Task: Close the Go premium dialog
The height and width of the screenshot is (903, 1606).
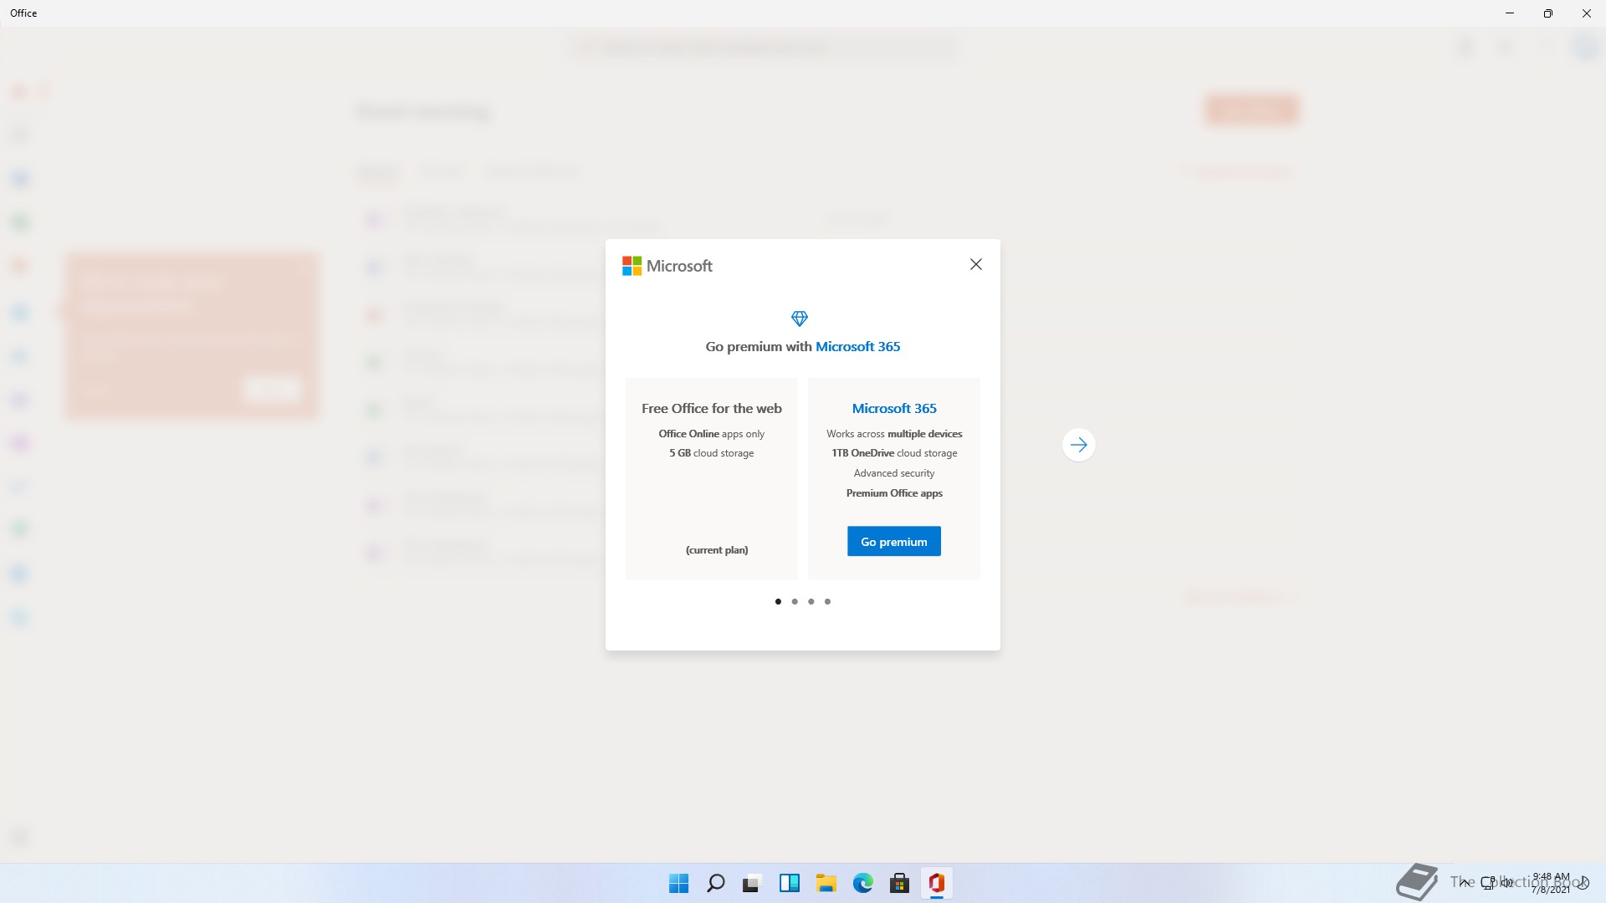Action: click(x=975, y=264)
